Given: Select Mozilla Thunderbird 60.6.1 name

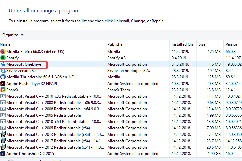Looking at the screenshot, I should [40, 77].
